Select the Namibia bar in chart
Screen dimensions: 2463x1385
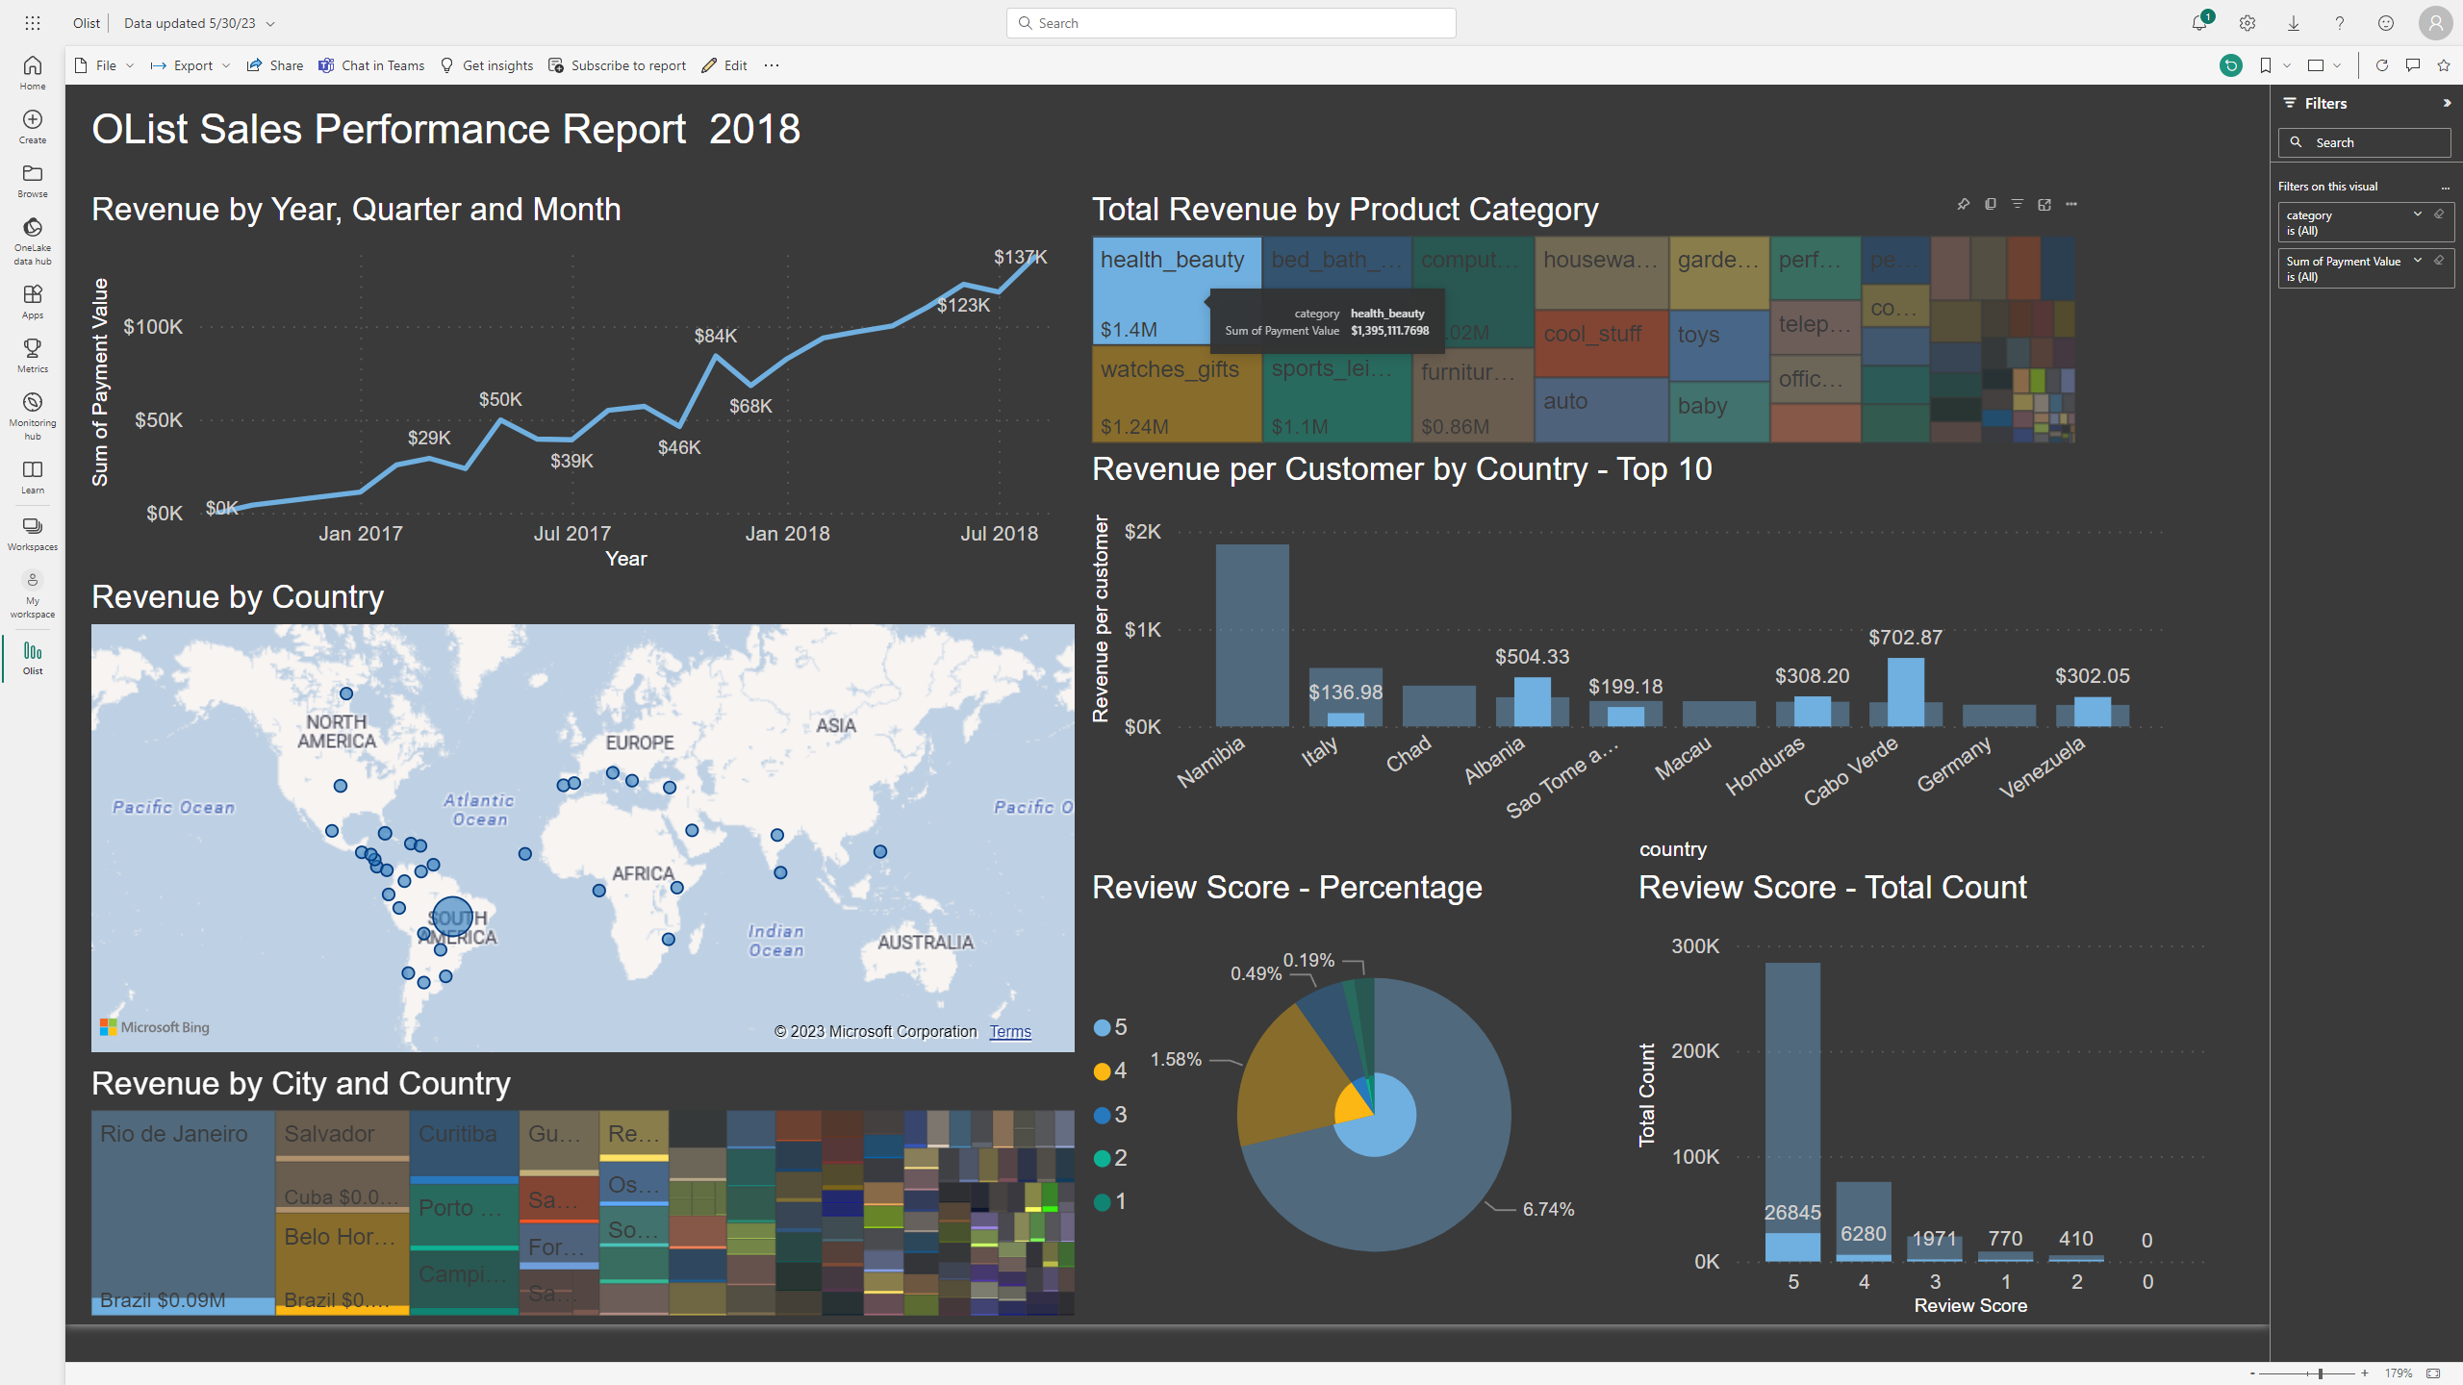(1252, 635)
